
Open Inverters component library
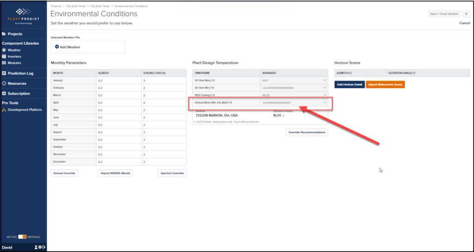(x=14, y=56)
